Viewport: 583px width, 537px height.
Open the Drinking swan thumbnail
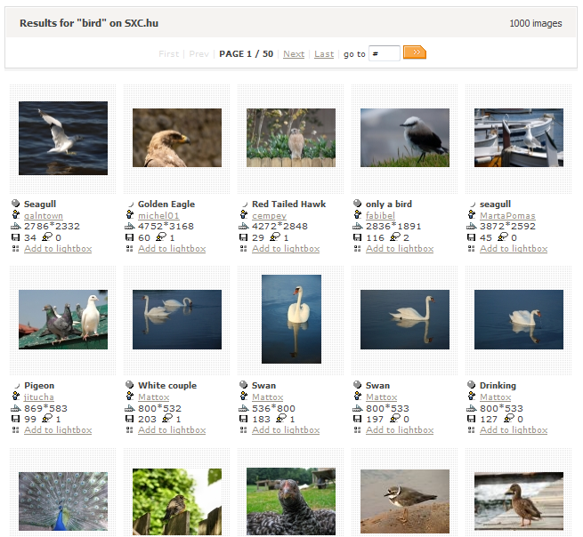(x=519, y=319)
